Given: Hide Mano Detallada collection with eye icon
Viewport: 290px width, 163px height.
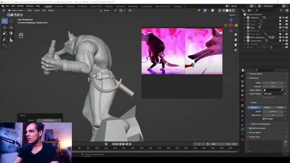Looking at the screenshot, I should tap(283, 38).
